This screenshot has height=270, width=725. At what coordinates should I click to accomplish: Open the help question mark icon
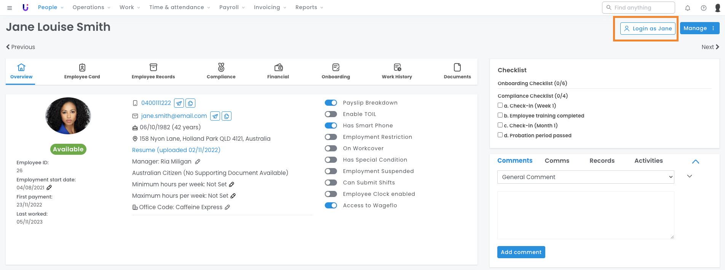tap(704, 8)
